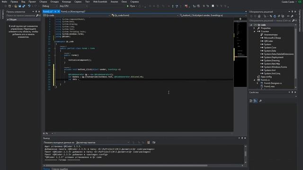Collapse the Form1.cs node
This screenshot has width=303, height=170.
pyautogui.click(x=254, y=80)
